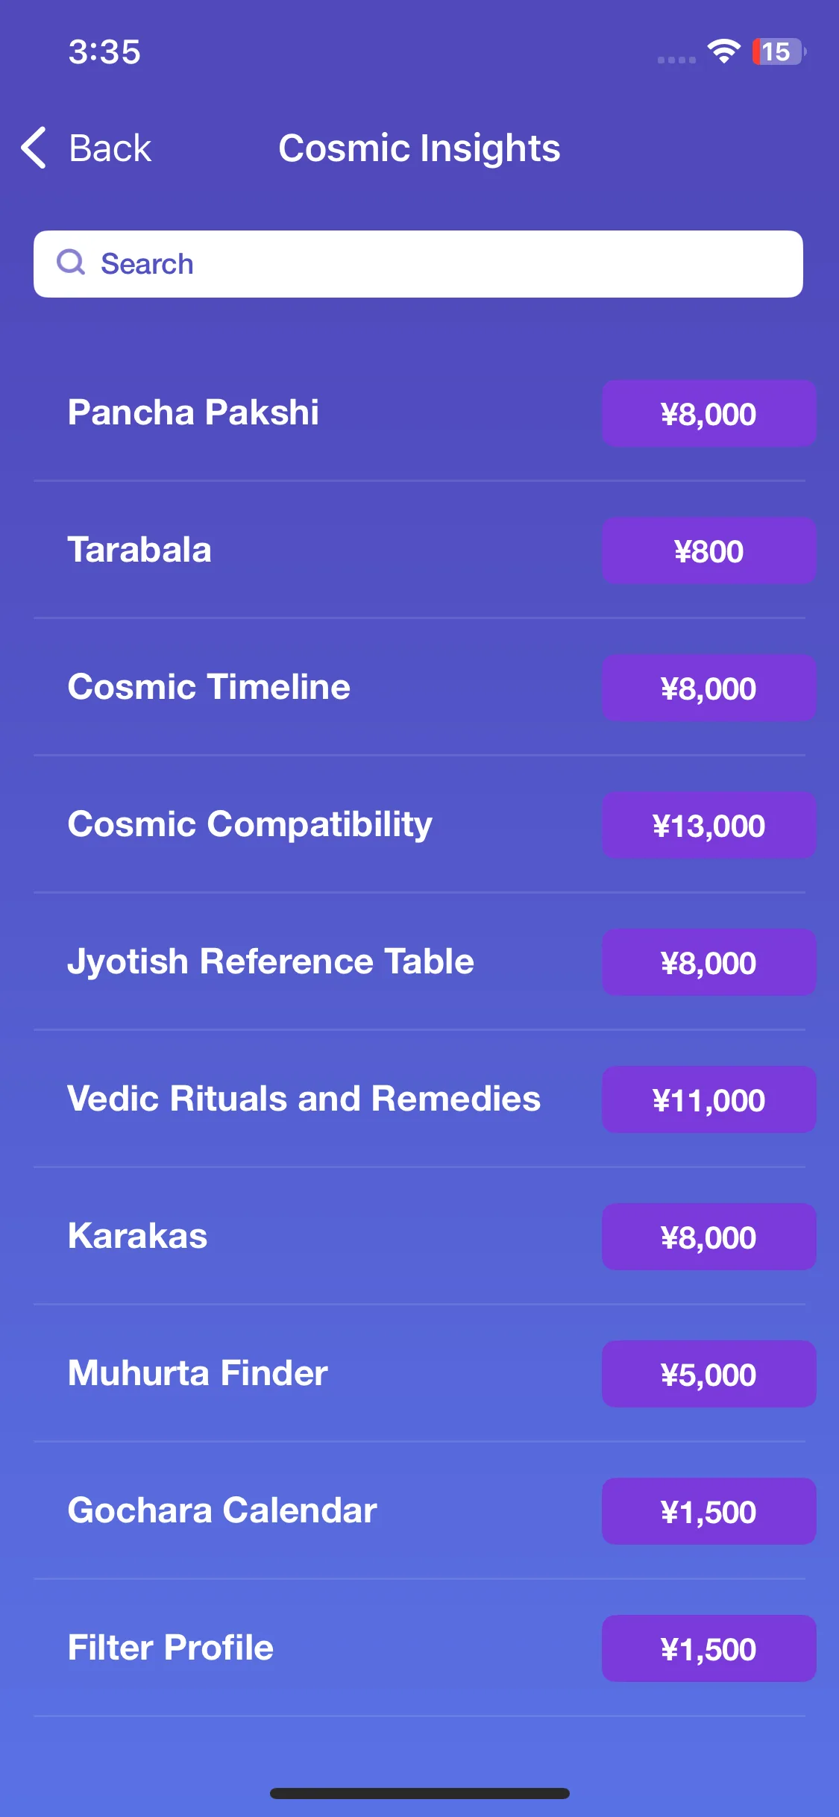Screen dimensions: 839x1817
Task: Go back using the Back label
Action: (110, 148)
